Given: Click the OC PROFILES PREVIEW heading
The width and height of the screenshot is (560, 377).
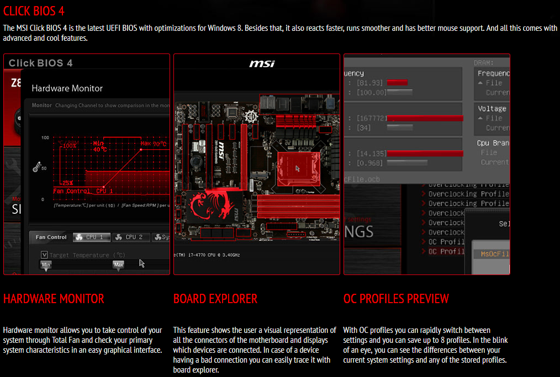Looking at the screenshot, I should [396, 299].
